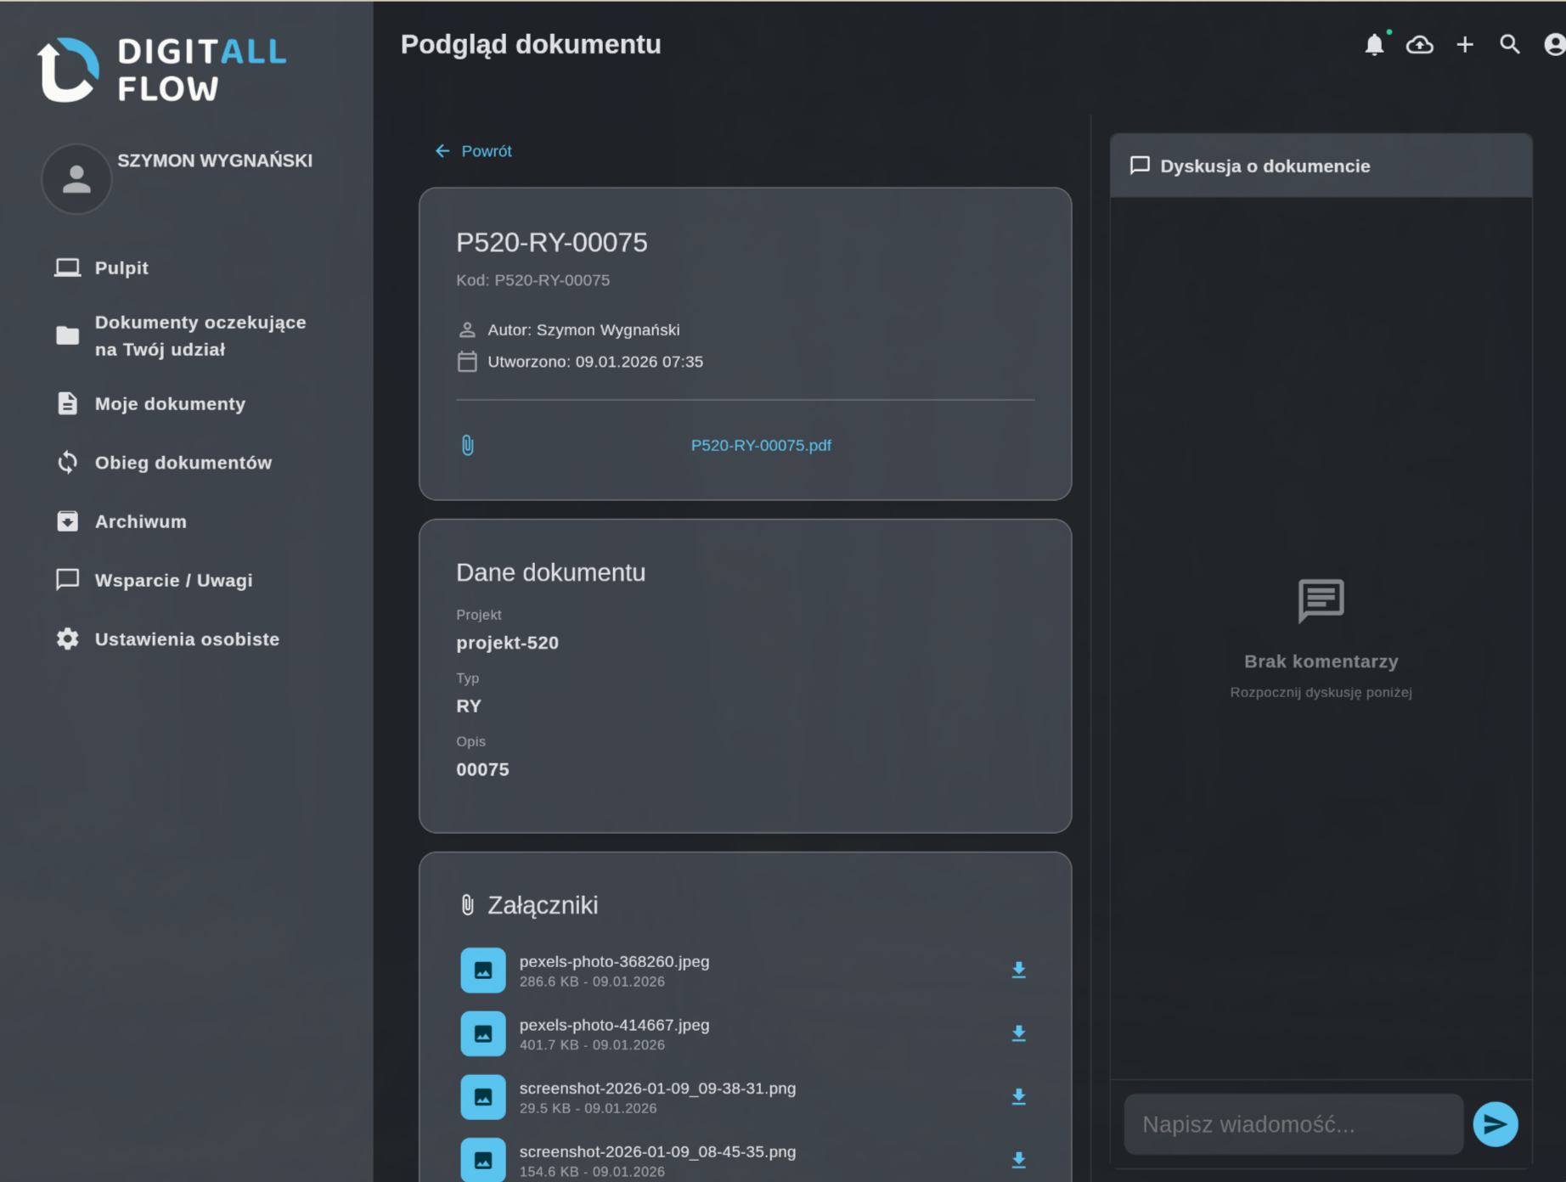Screen dimensions: 1566x1182
Task: Download screenshot-2026-01-09_08-45-35.png file
Action: [1018, 1160]
